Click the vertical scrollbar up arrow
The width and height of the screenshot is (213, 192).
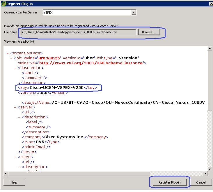pyautogui.click(x=210, y=49)
